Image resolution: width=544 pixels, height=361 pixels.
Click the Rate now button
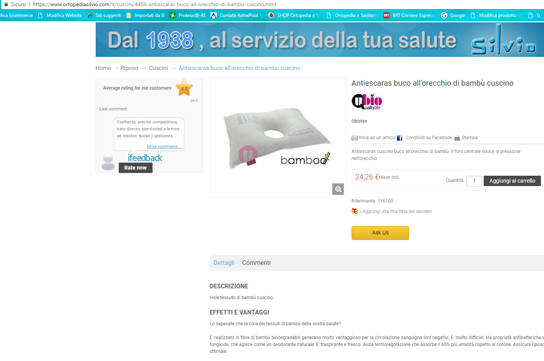point(136,168)
